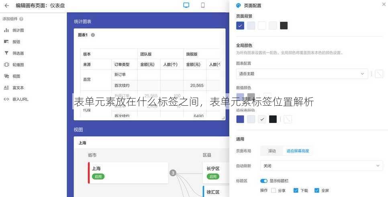Select light blue-gray 页面背景 swatch
Image resolution: width=388 pixels, height=197 pixels.
pyautogui.click(x=251, y=25)
